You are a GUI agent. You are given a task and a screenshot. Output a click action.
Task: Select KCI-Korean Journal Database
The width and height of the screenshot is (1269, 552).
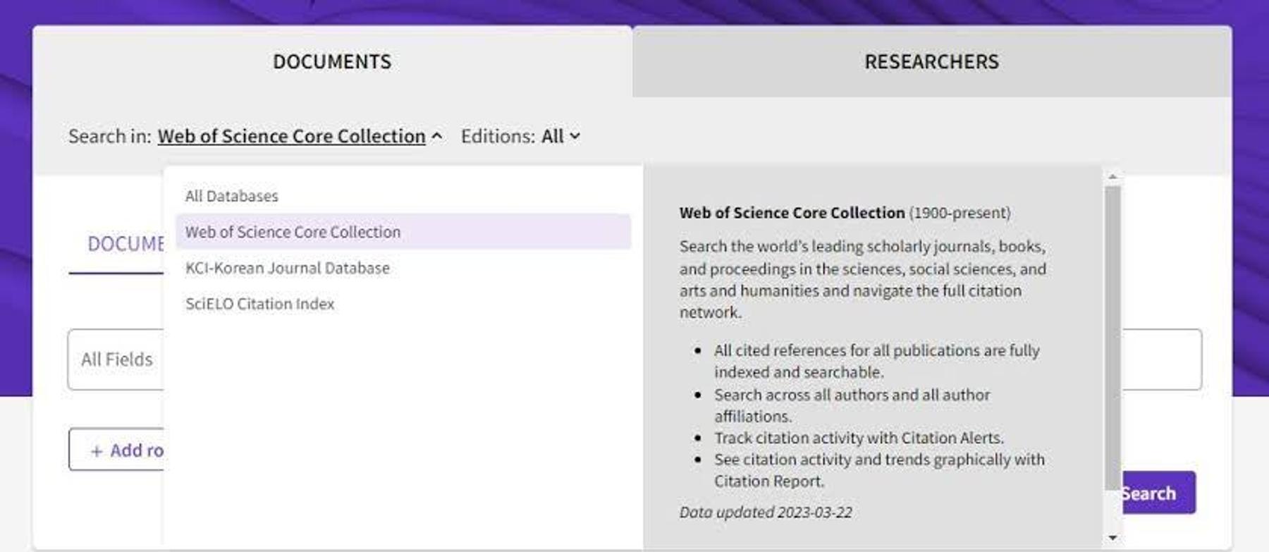coord(288,268)
